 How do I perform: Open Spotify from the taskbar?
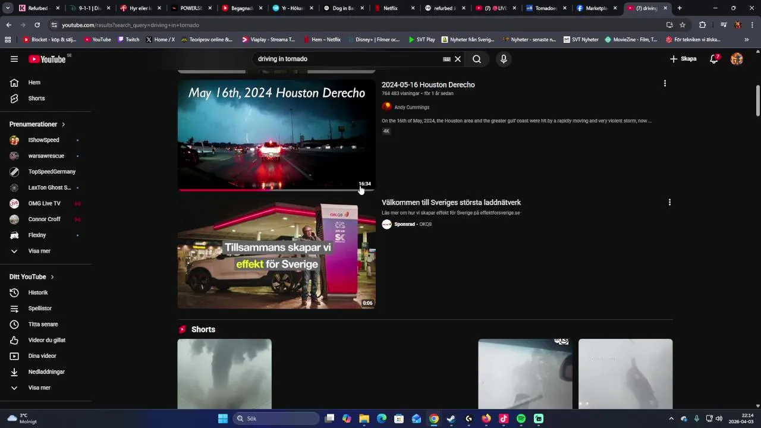coord(521,418)
